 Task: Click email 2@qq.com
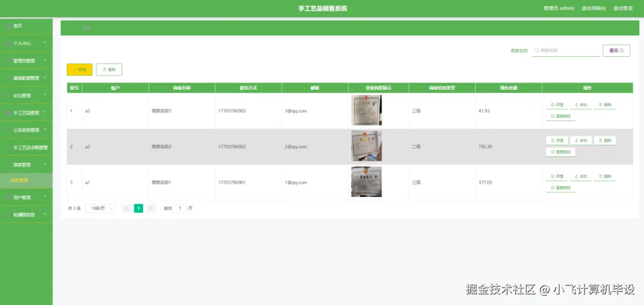tap(295, 147)
